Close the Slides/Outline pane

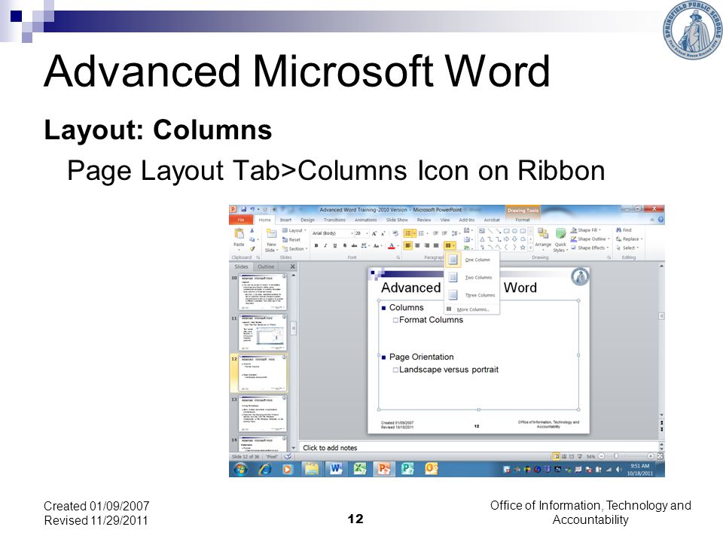292,266
